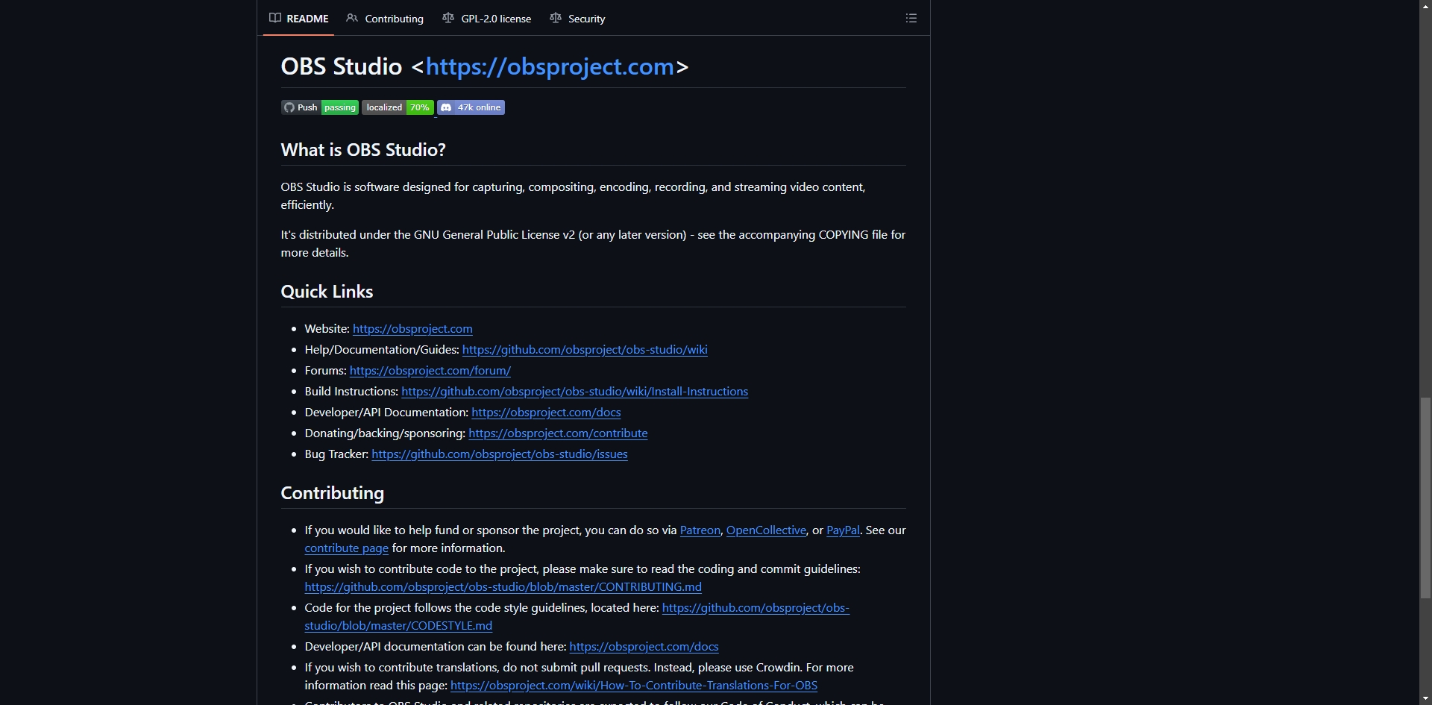The image size is (1432, 705).
Task: Open the Install-Instructions wiki link
Action: [574, 392]
